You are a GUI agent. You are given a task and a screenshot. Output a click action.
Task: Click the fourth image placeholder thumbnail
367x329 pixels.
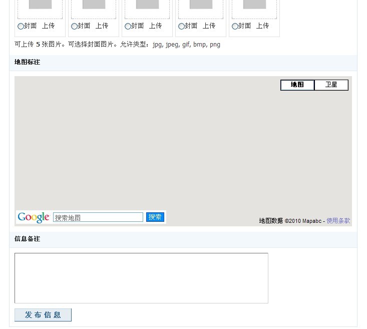[201, 5]
